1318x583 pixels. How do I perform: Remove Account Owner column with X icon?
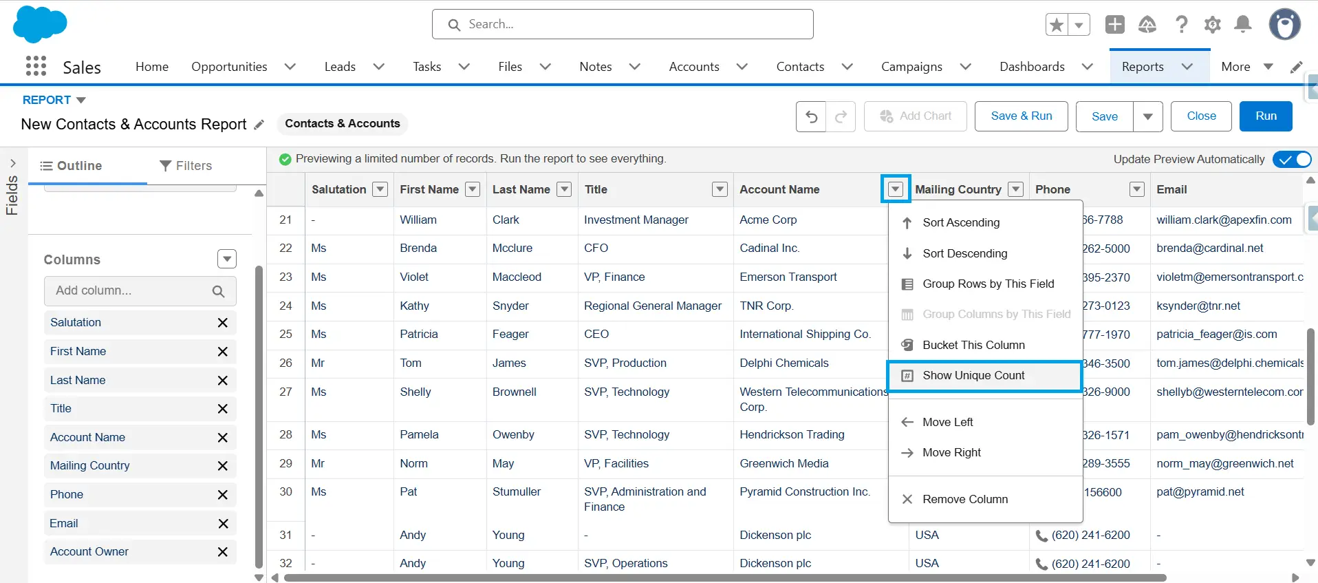(222, 552)
